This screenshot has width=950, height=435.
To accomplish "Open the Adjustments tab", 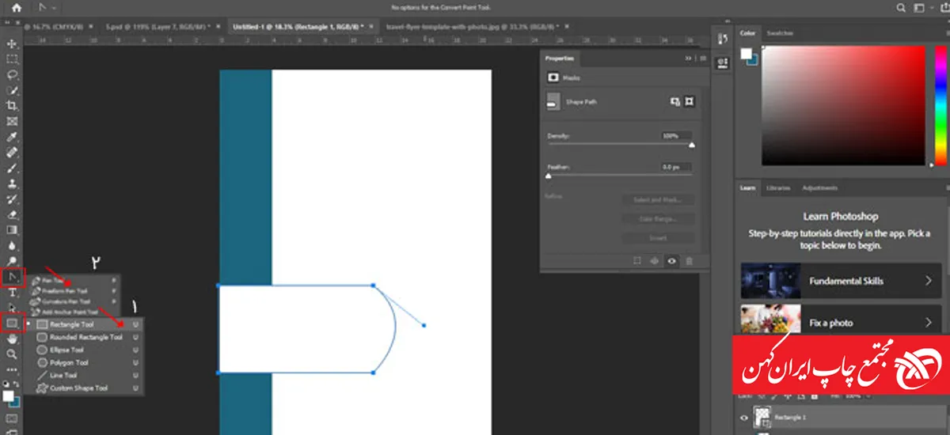I will [x=819, y=188].
